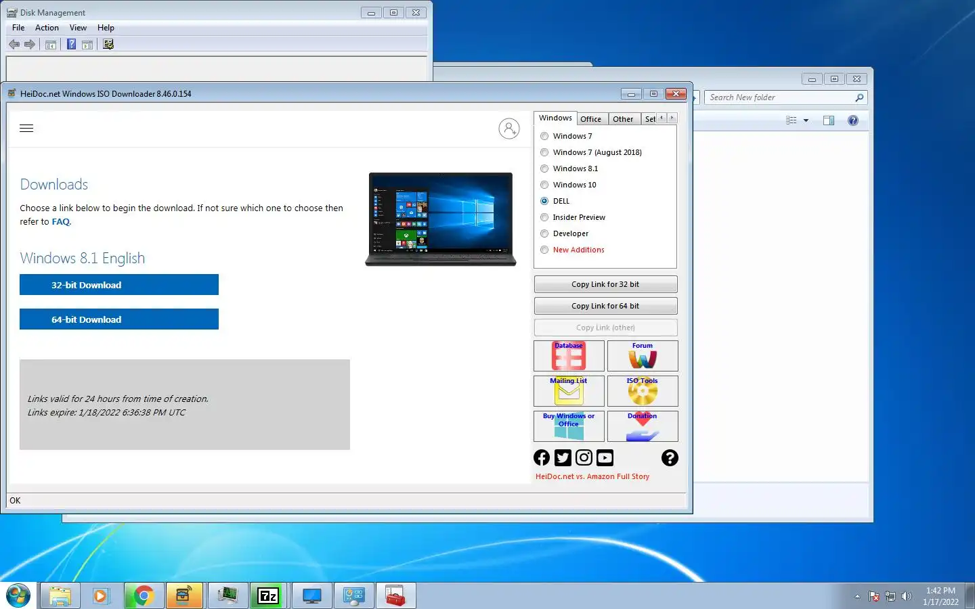Screen dimensions: 975x609
Task: Click Back arrow in Disk Management toolbar
Action: coord(14,45)
